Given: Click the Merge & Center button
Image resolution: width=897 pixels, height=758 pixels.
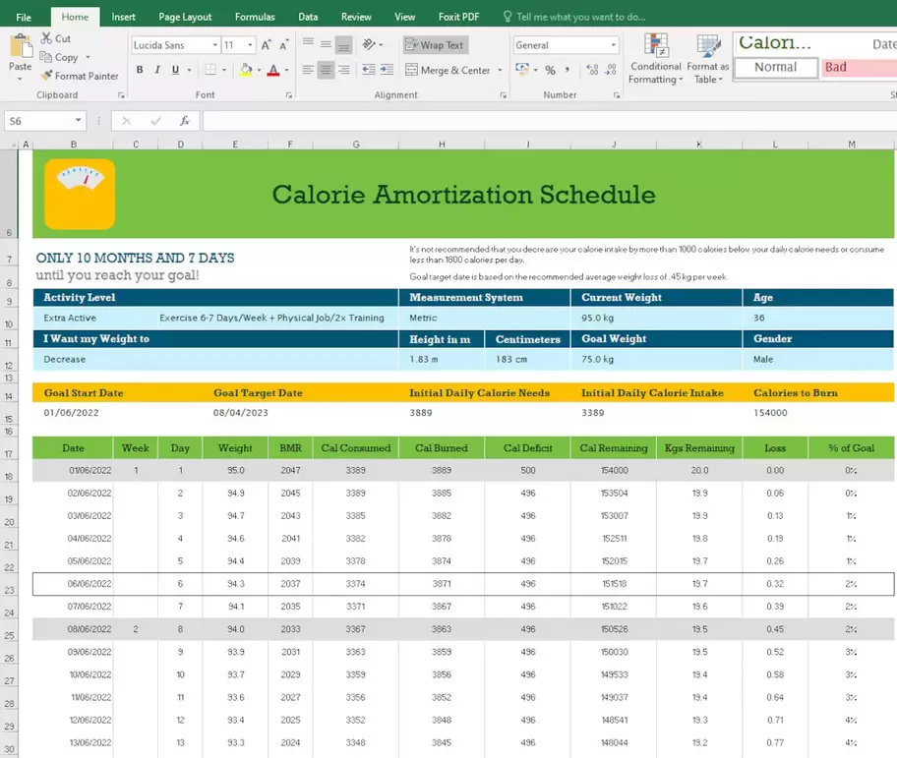Looking at the screenshot, I should [x=448, y=70].
